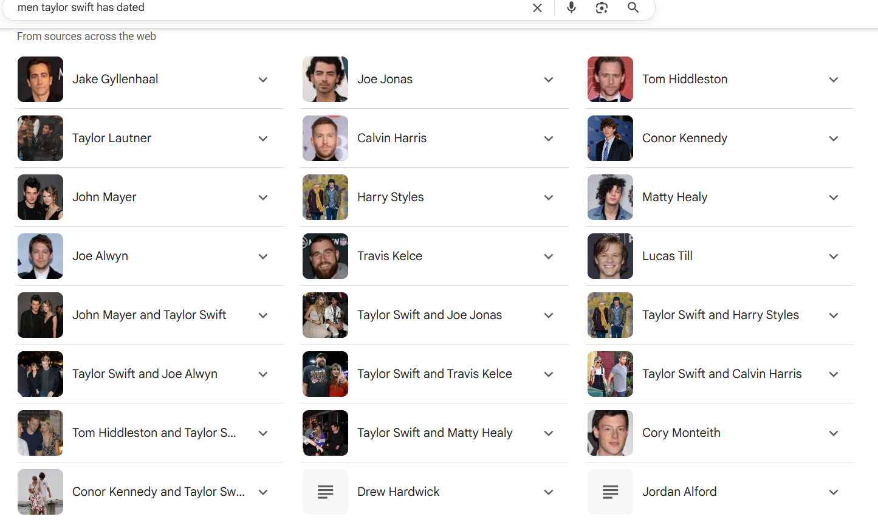Click the Drew Hardwick document placeholder icon
This screenshot has width=878, height=525.
325,492
